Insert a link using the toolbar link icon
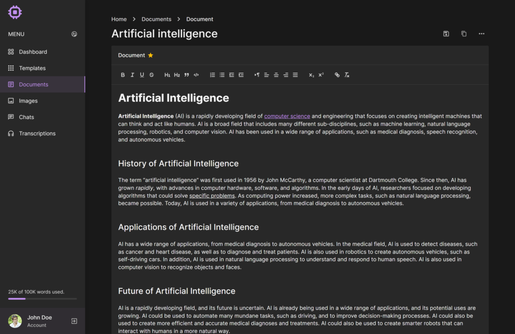515x334 pixels. point(337,75)
